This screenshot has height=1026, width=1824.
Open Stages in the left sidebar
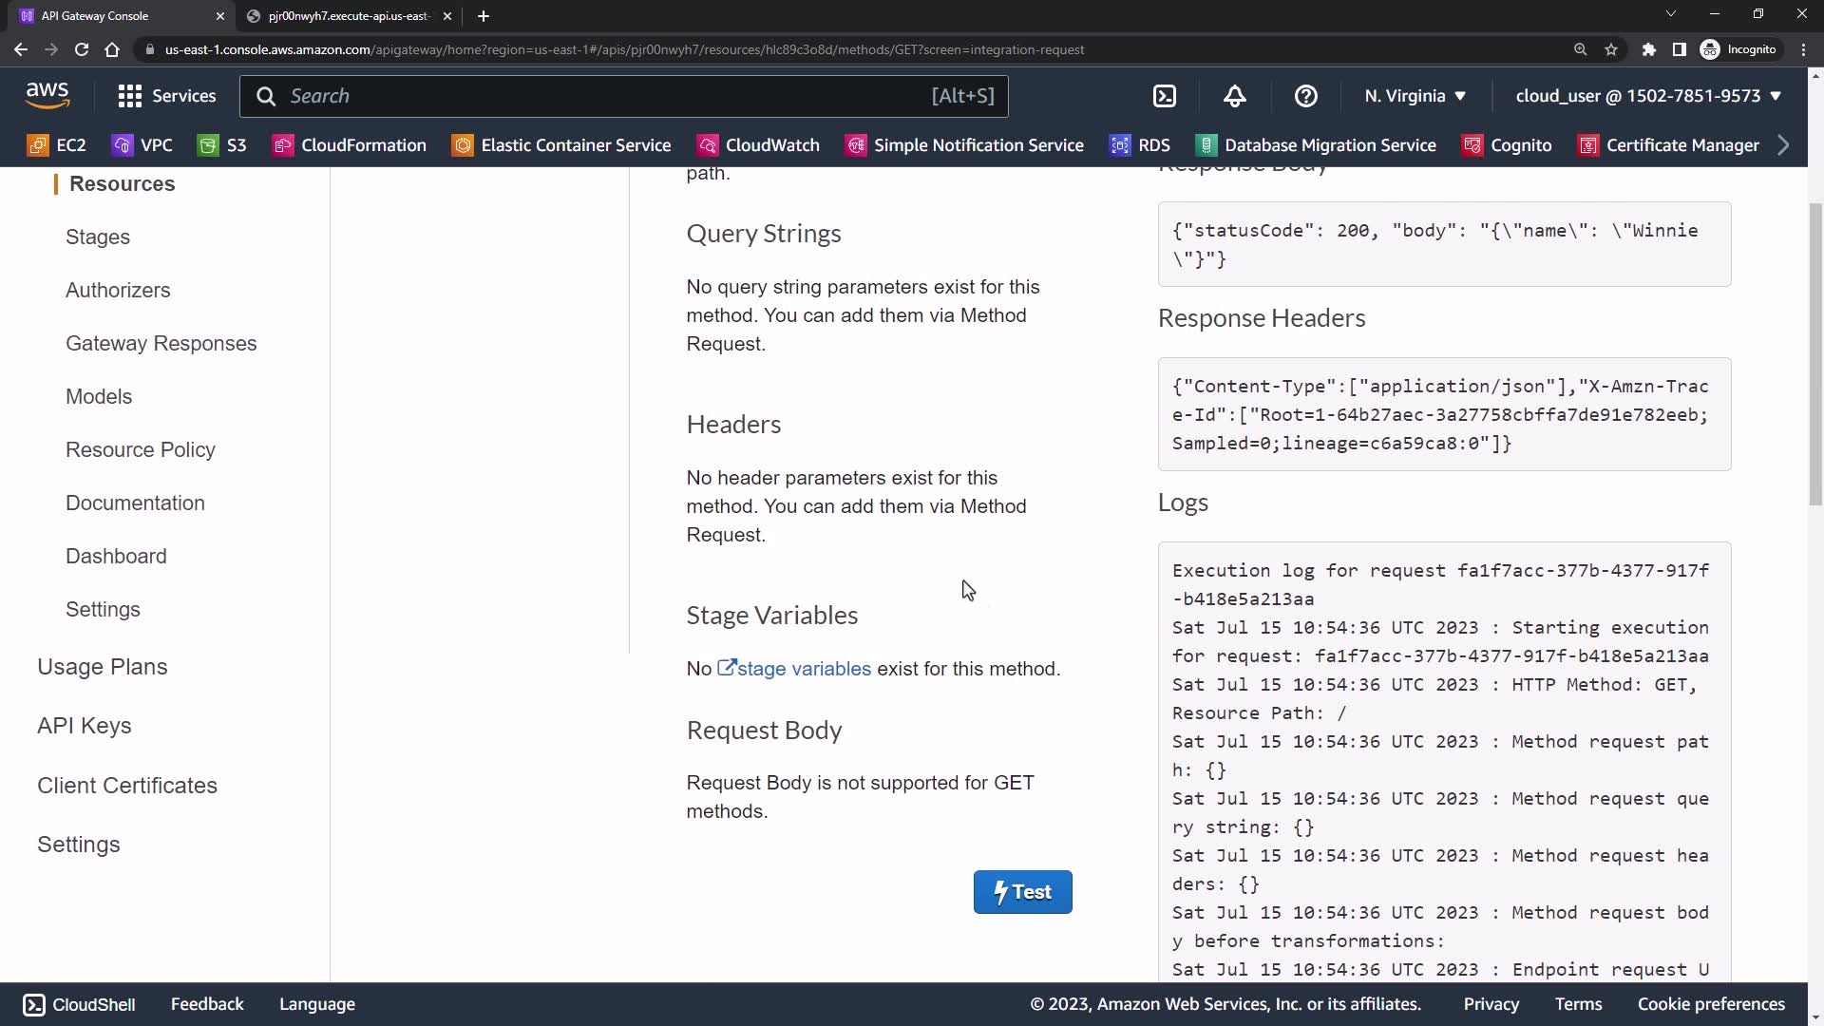click(98, 237)
